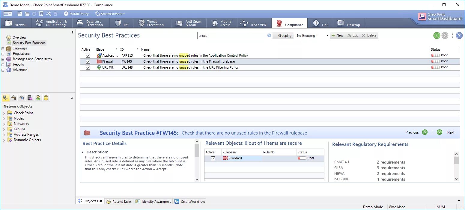Click the Best Practice Details scrollbar down arrow
Screen dimensions: 465x210
(197, 179)
